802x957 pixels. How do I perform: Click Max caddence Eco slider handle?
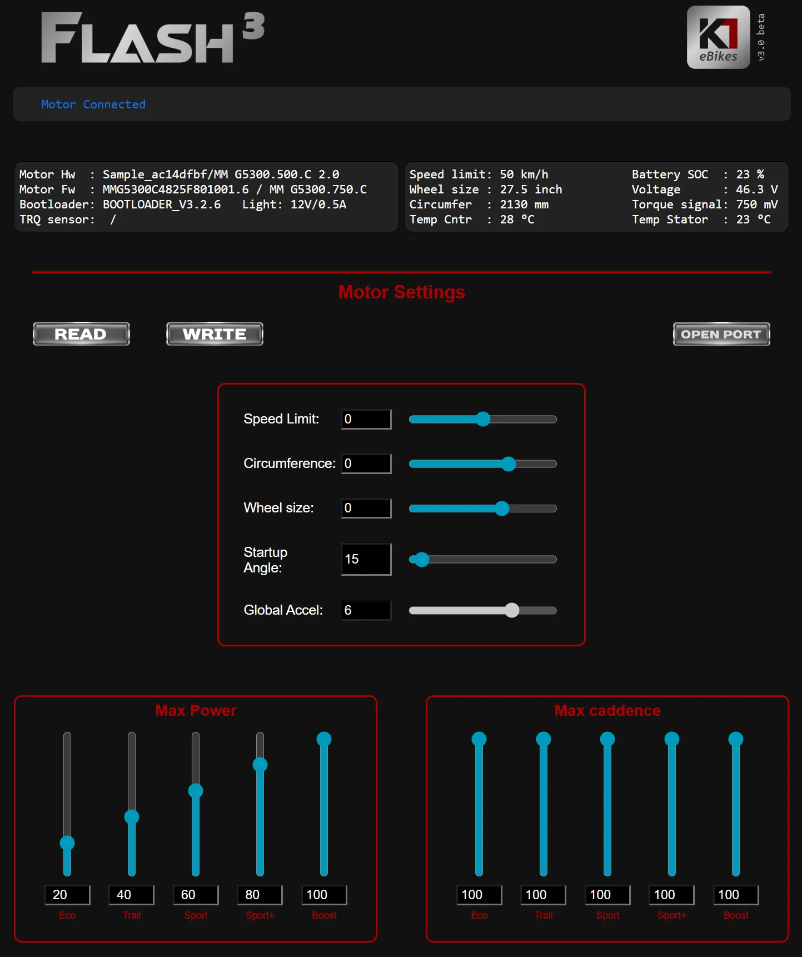coord(479,739)
